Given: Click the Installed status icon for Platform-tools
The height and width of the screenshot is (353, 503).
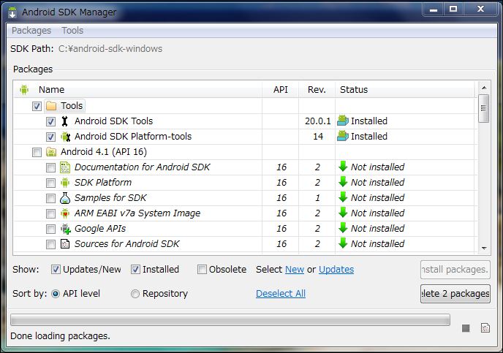Looking at the screenshot, I should tap(343, 136).
